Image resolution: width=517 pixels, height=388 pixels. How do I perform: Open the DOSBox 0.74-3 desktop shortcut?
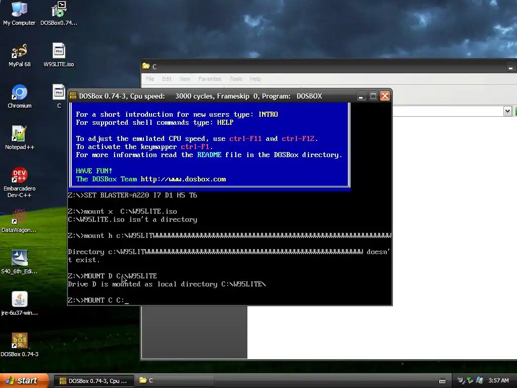coord(20,345)
